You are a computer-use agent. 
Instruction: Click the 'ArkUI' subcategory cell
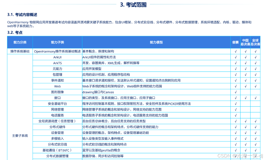click(x=57, y=57)
